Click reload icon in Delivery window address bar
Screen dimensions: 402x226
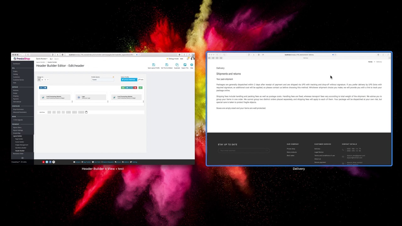pos(335,55)
